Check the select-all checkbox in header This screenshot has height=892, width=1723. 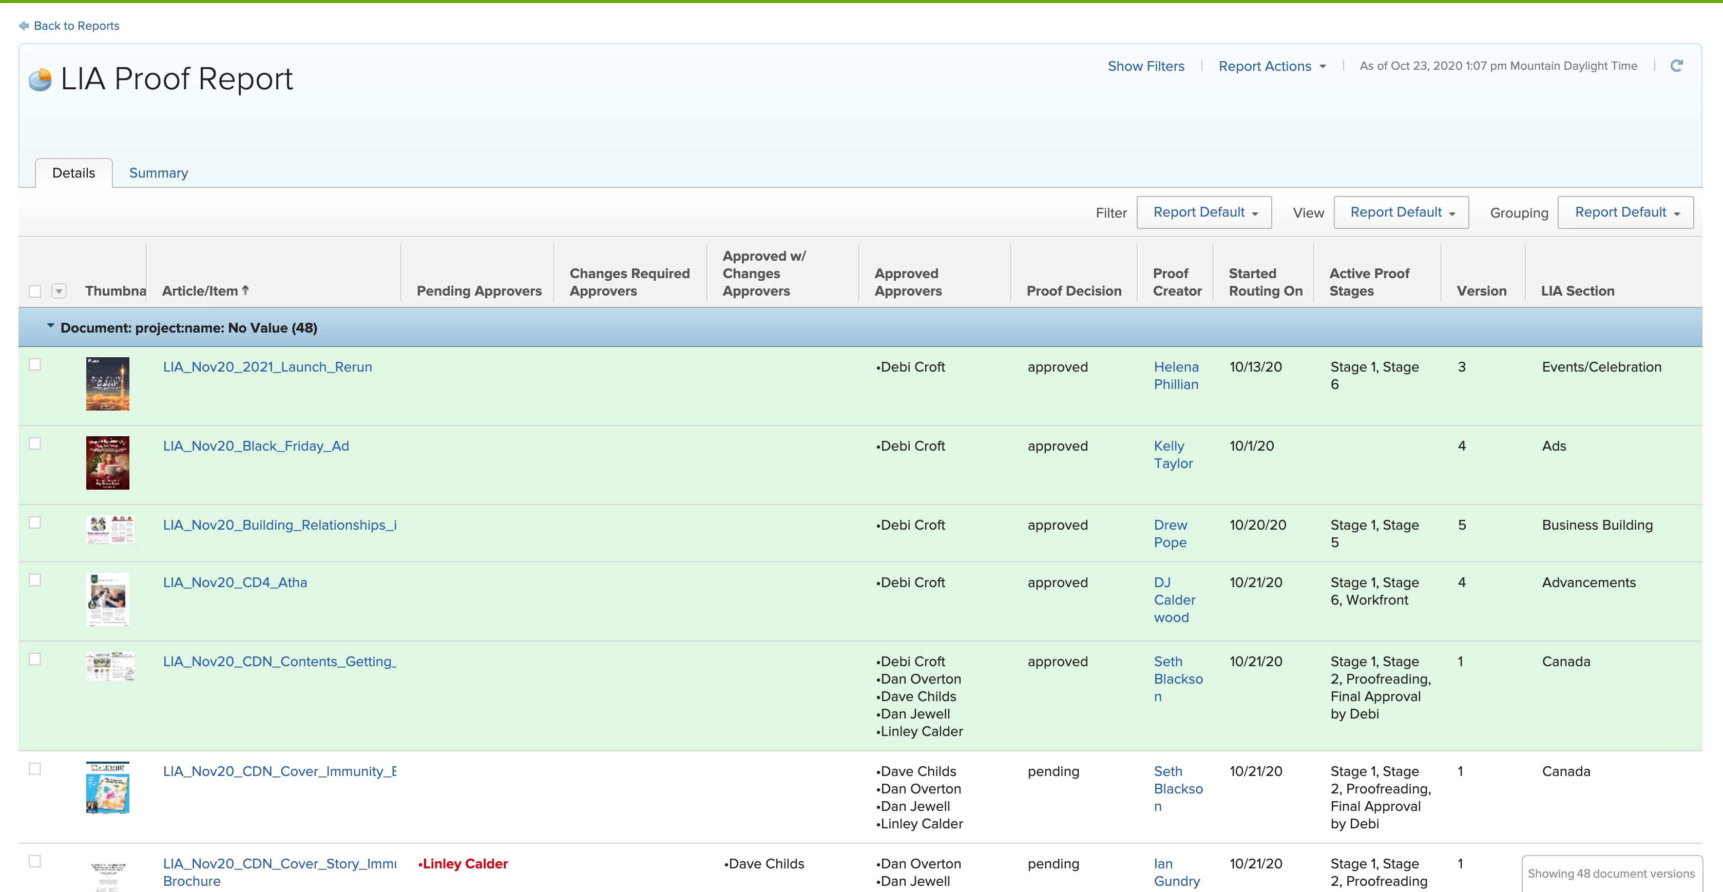35,291
